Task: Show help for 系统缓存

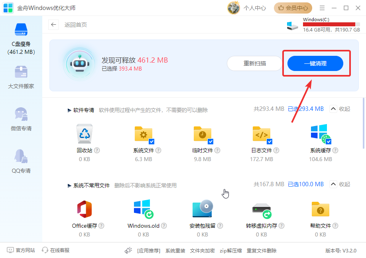Action: (335, 150)
